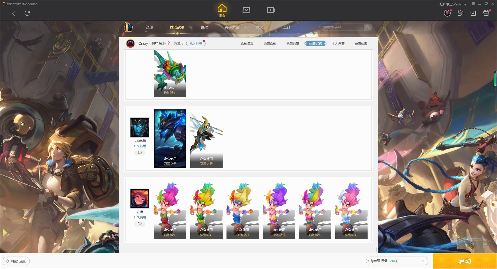Refresh the page with the reload icon
This screenshot has height=269, width=497.
coord(27,13)
